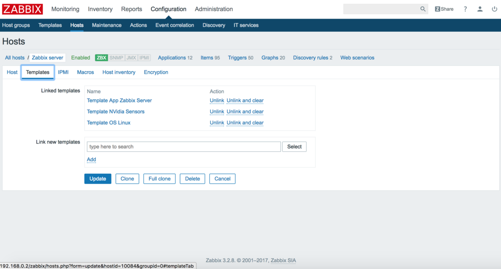Open the Reports menu
The image size is (501, 269).
(x=132, y=9)
